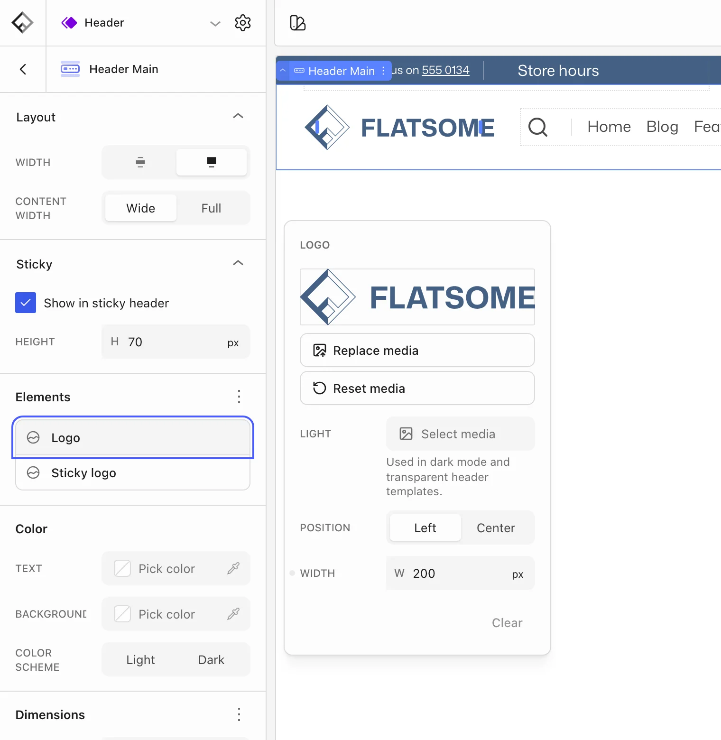The height and width of the screenshot is (740, 721).
Task: Click the layout toggle icon in top toolbar
Action: click(x=297, y=23)
